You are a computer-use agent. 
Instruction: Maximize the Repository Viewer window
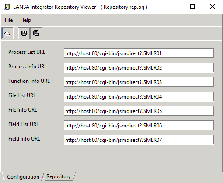[x=192, y=7]
